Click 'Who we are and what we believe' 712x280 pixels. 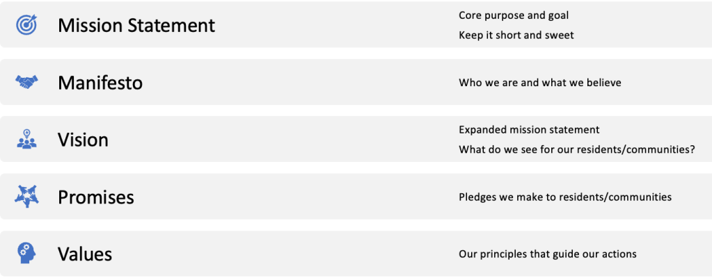540,83
